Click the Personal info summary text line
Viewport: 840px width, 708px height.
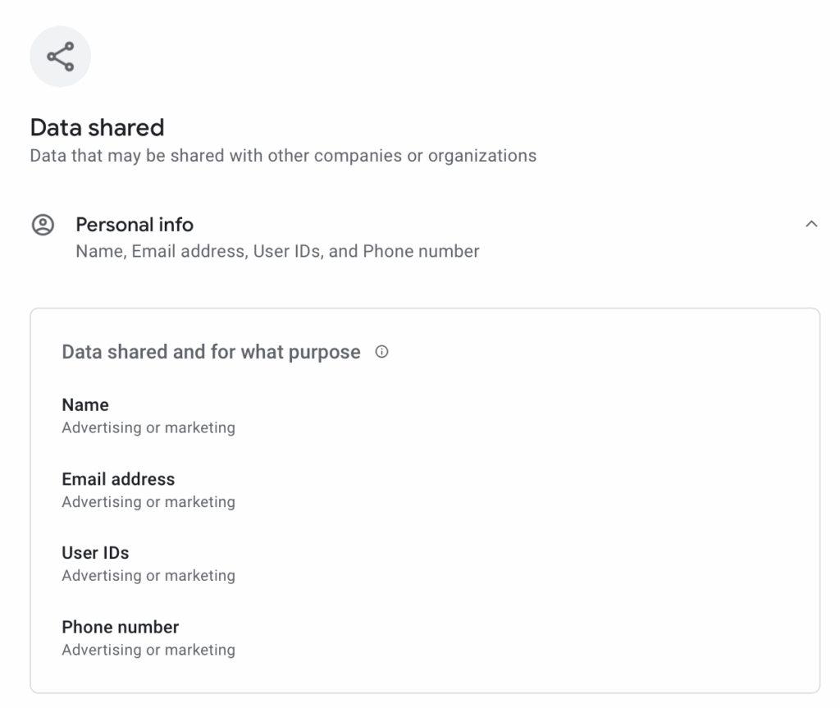point(277,251)
